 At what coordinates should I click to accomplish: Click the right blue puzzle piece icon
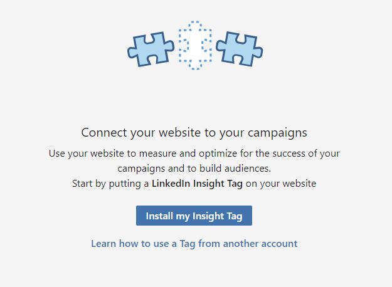point(239,49)
